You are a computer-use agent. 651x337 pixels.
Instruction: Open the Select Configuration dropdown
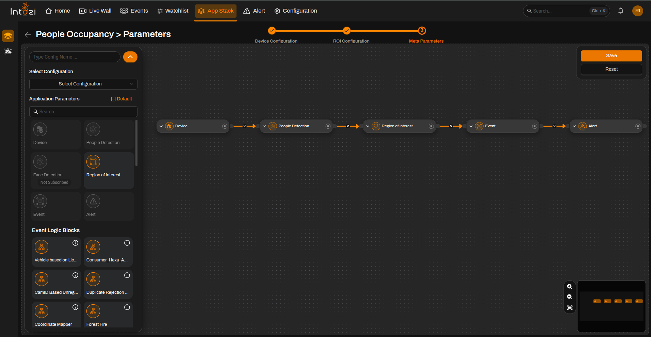(83, 84)
